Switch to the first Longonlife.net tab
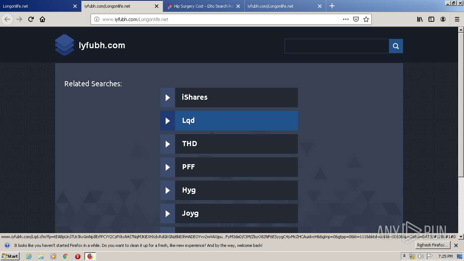The image size is (464, 261). tap(41, 6)
